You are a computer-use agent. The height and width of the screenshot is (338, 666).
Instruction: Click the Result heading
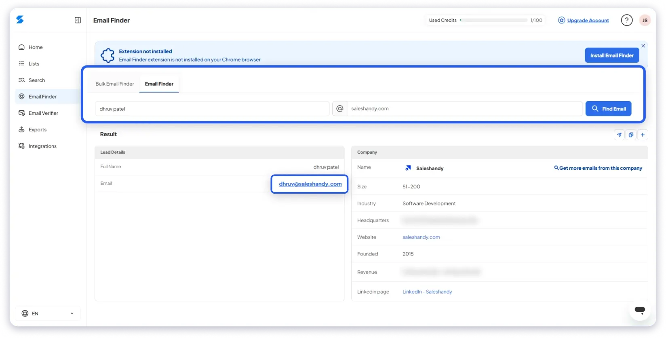[108, 134]
